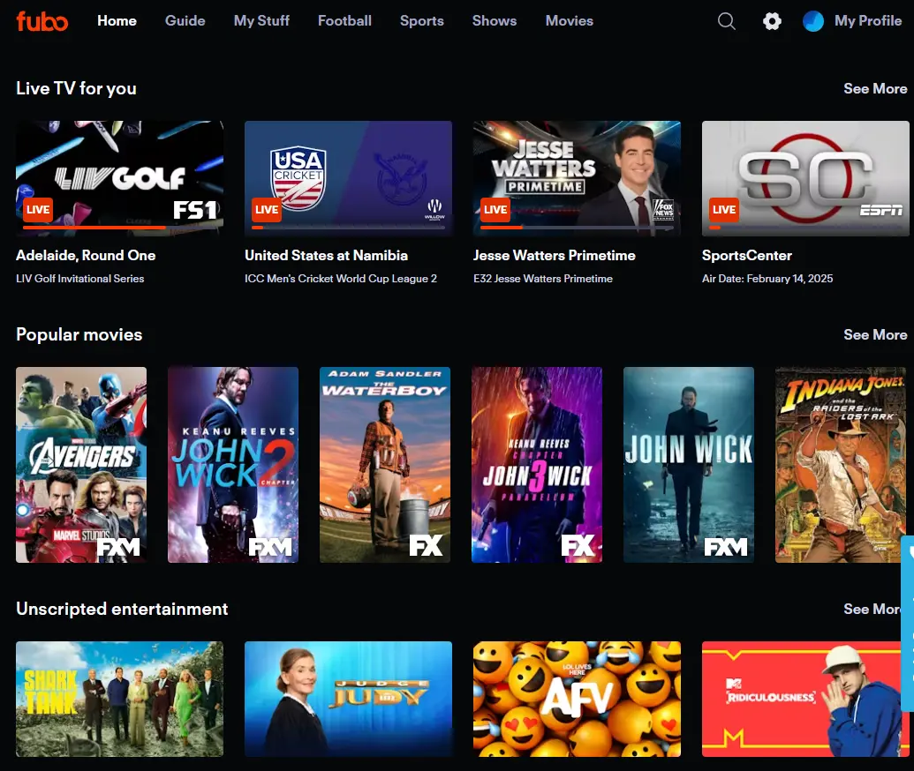See More for Live TV for you
The width and height of the screenshot is (914, 771).
(875, 88)
